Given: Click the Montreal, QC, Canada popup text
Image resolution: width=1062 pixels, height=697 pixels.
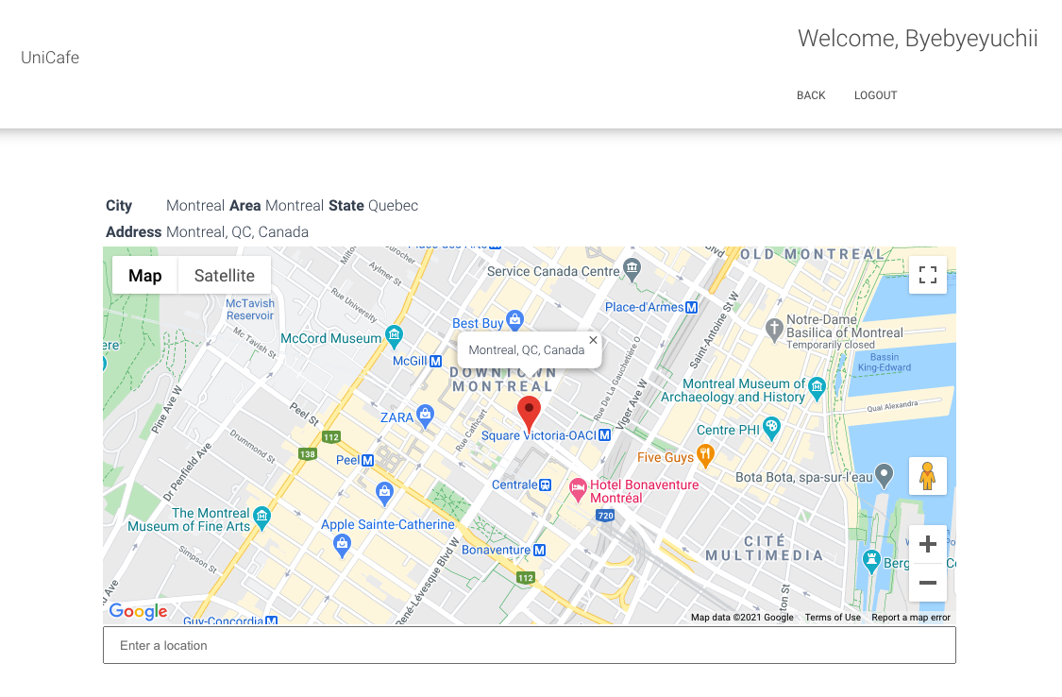Looking at the screenshot, I should click(526, 349).
